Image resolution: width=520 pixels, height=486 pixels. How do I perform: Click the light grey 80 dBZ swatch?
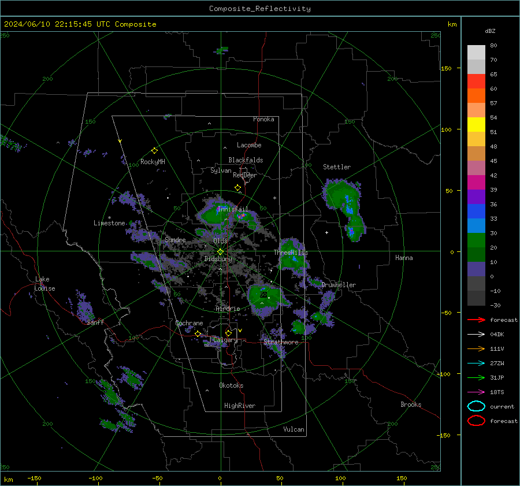(x=476, y=52)
